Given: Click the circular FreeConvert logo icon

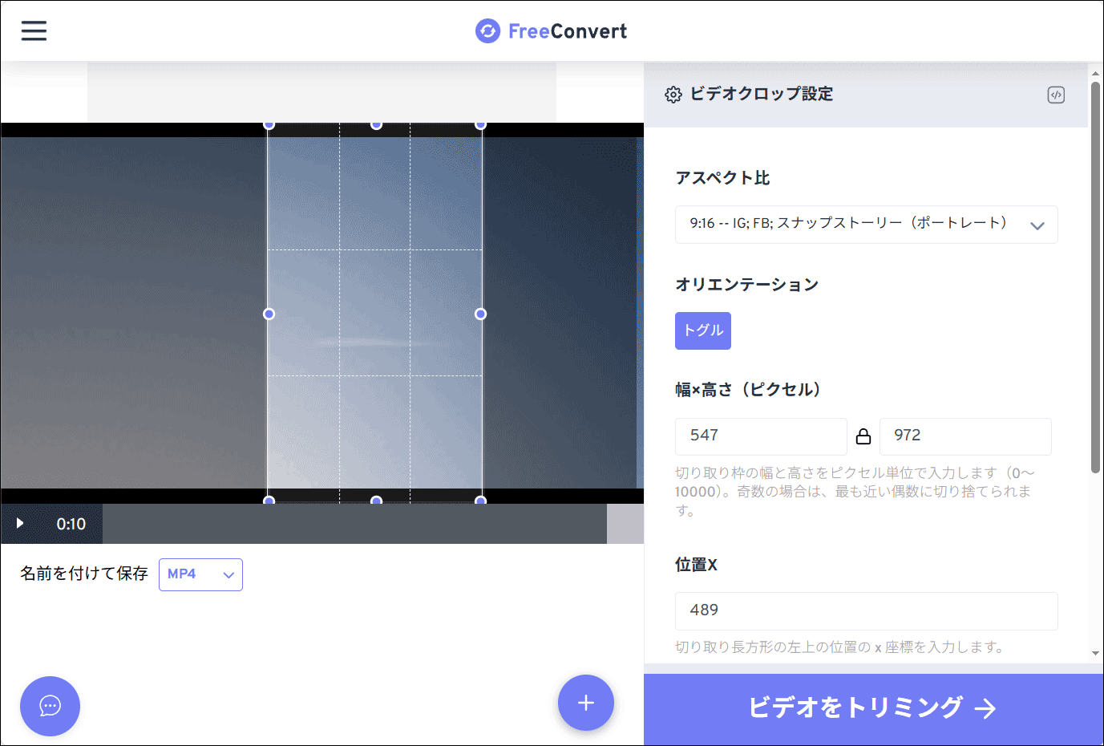Looking at the screenshot, I should (x=487, y=30).
